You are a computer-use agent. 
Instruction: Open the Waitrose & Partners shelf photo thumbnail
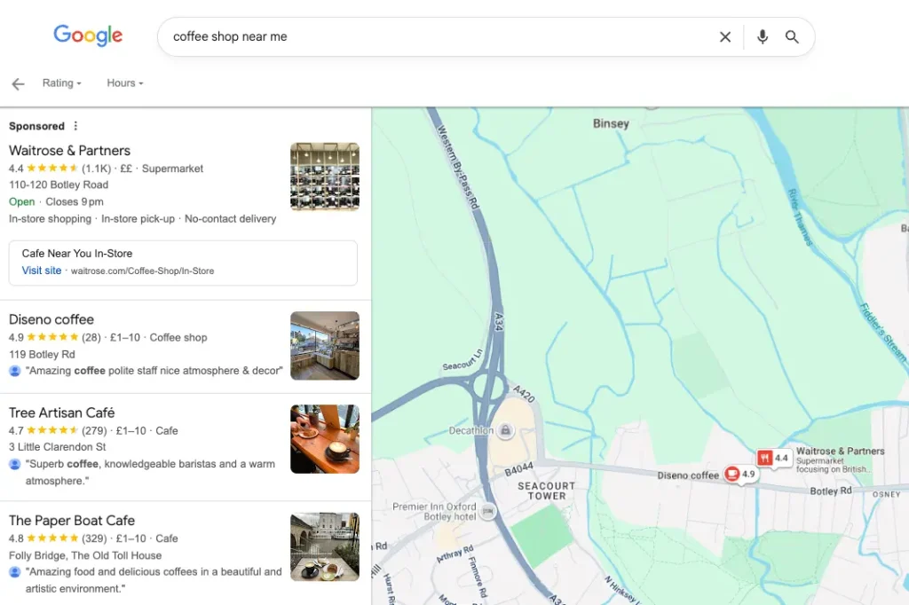[325, 177]
